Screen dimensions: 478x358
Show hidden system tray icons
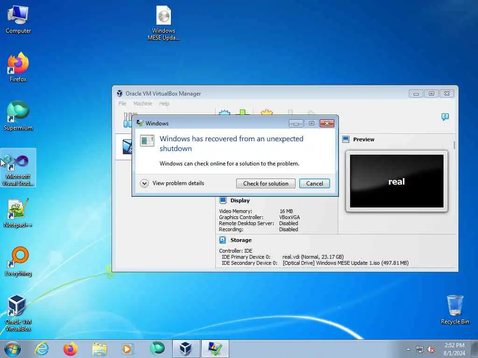click(408, 350)
